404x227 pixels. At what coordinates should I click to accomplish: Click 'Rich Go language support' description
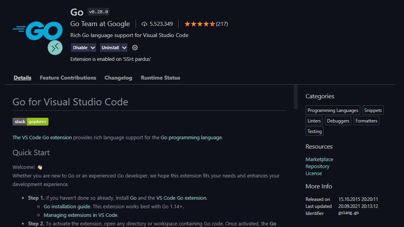tap(129, 35)
